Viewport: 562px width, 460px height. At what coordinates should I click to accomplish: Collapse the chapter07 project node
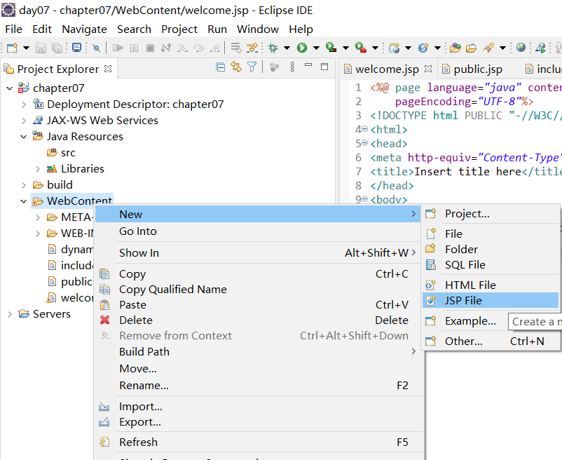[x=10, y=88]
